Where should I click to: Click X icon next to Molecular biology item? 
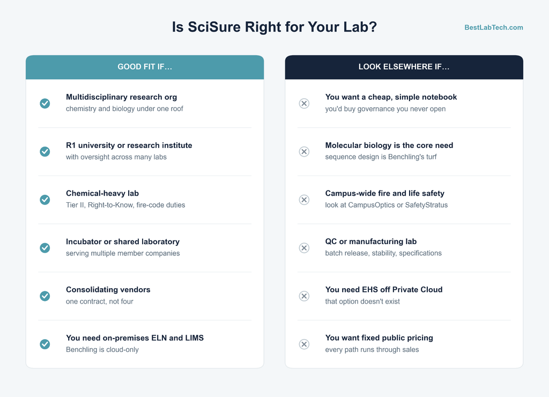[x=304, y=151]
